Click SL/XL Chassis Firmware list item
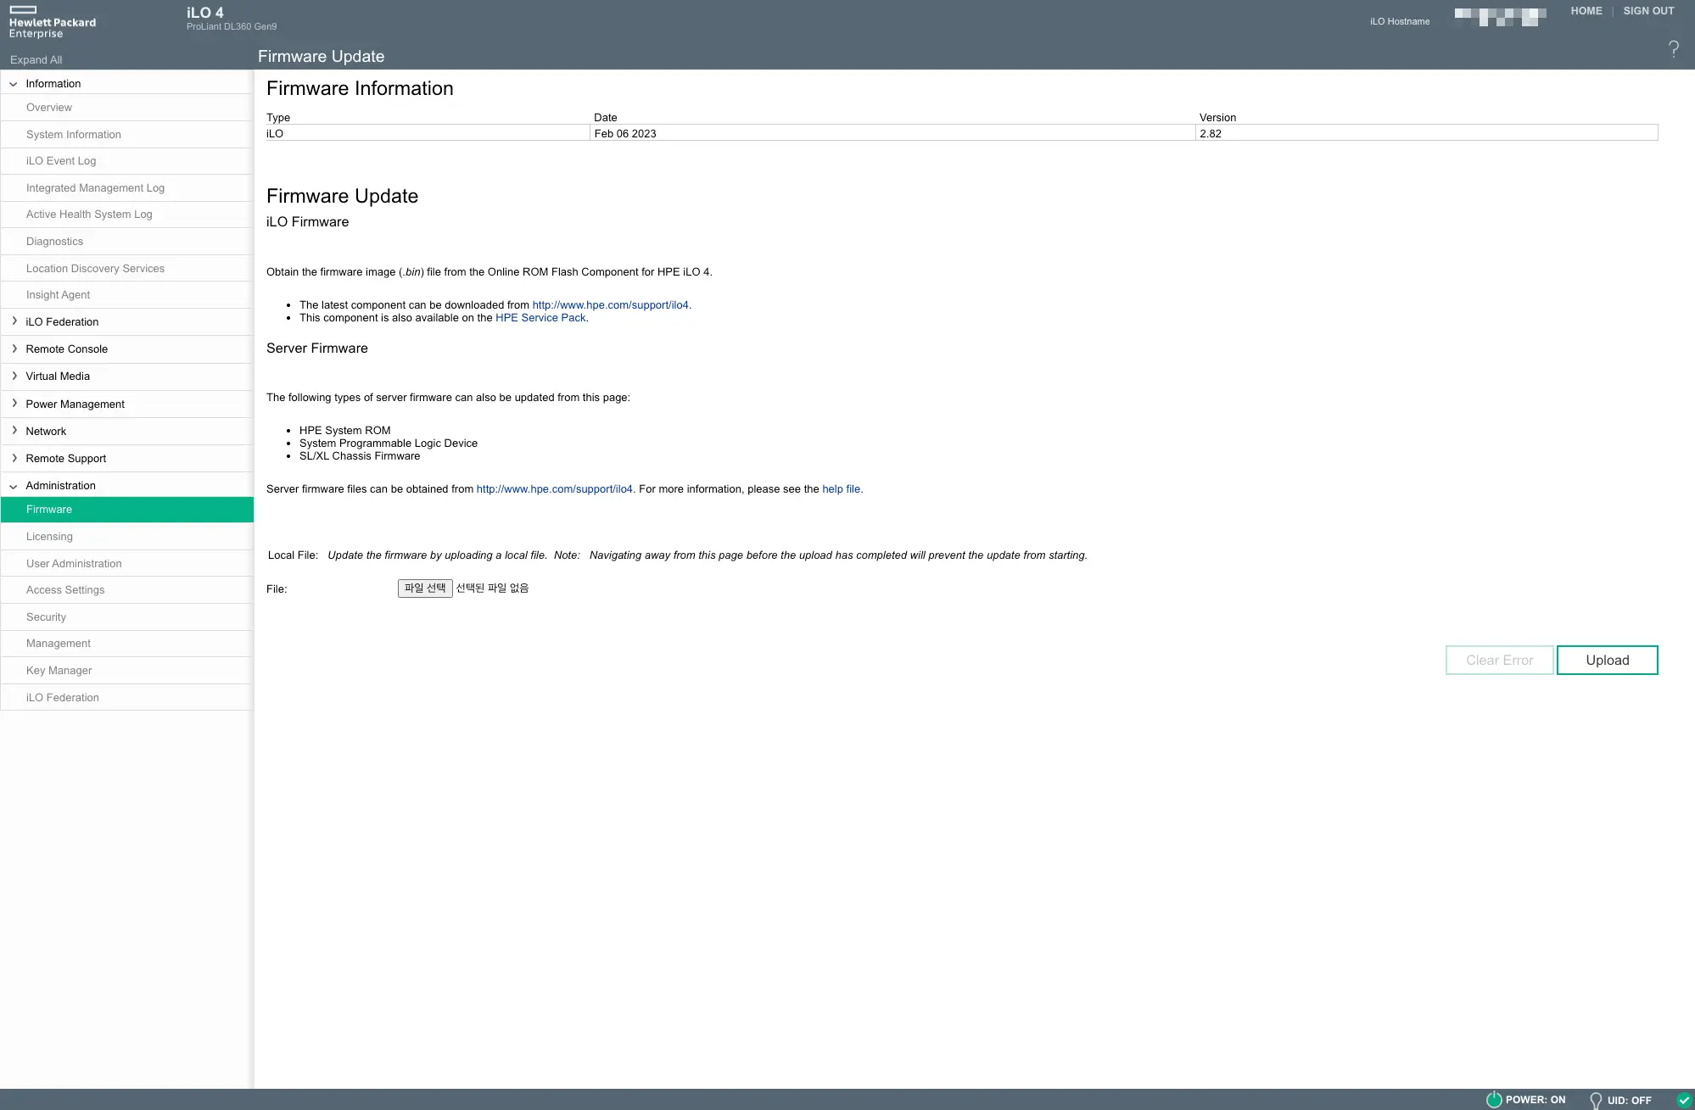Viewport: 1695px width, 1110px height. 360,456
